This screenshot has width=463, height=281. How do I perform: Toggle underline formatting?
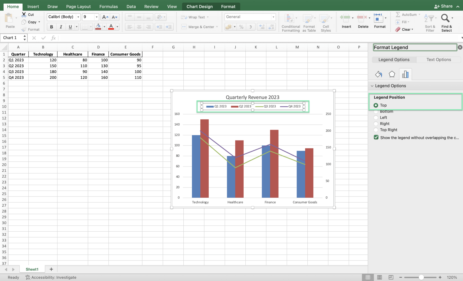[70, 27]
